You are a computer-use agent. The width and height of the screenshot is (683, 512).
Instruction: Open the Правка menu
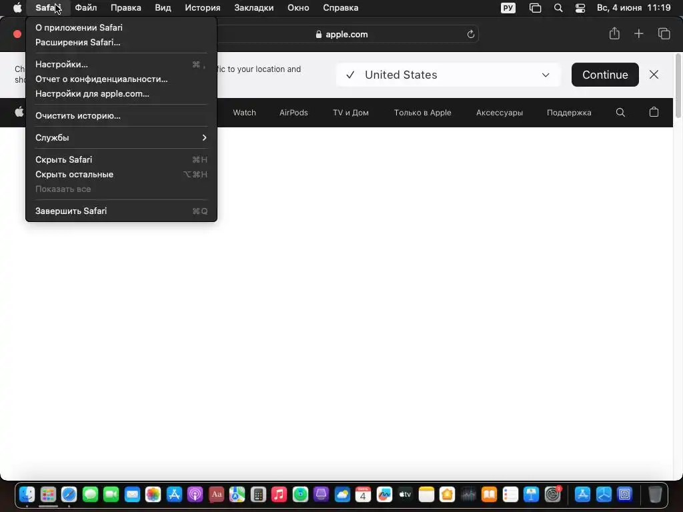(x=126, y=8)
